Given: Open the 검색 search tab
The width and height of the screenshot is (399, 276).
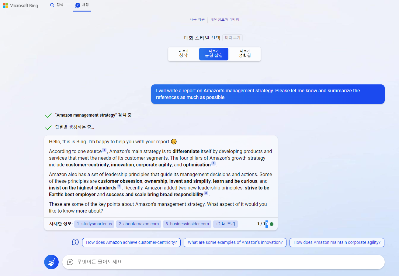Looking at the screenshot, I should [57, 5].
